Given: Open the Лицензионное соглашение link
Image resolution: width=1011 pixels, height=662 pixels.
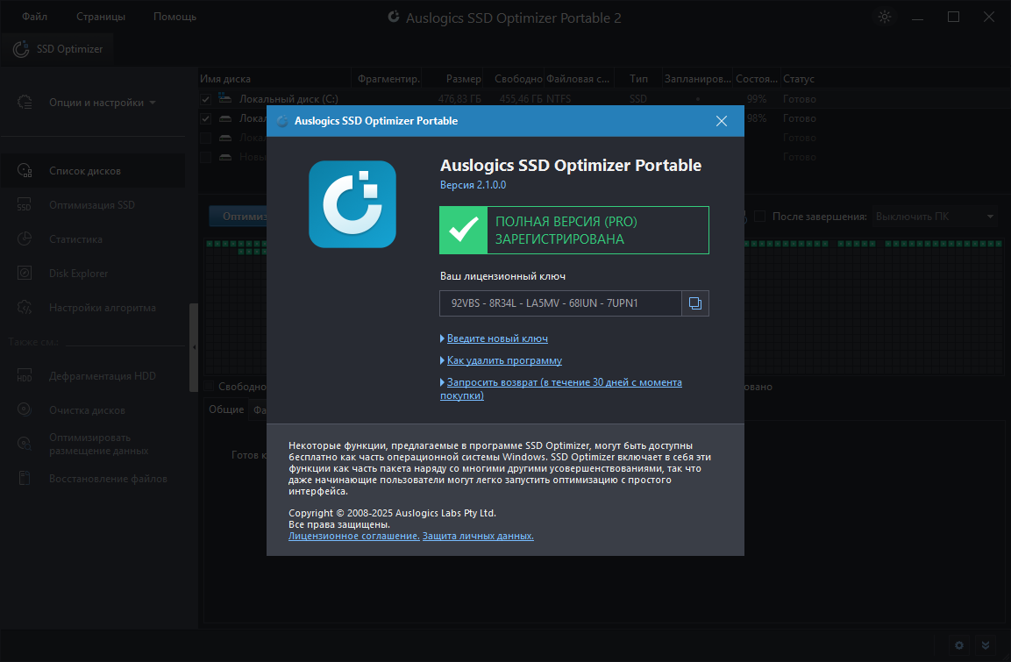Looking at the screenshot, I should 354,536.
